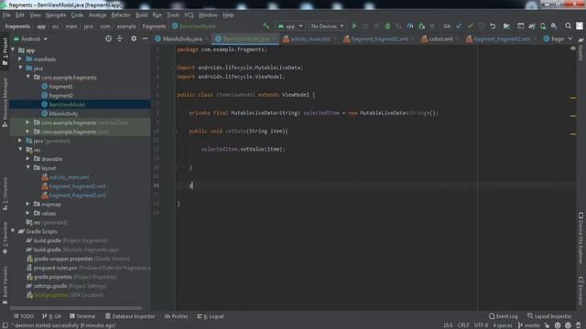The image size is (586, 329).
Task: Open the Profiler tool window
Action: point(176,316)
